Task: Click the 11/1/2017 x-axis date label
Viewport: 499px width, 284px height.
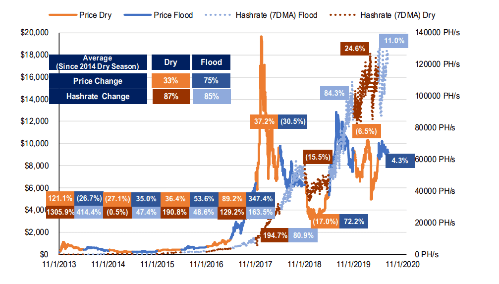Action: pyautogui.click(x=255, y=264)
